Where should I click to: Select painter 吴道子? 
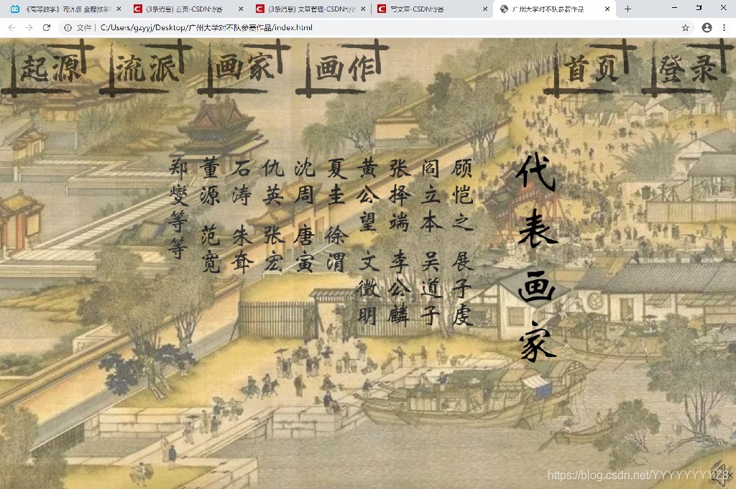click(x=431, y=289)
